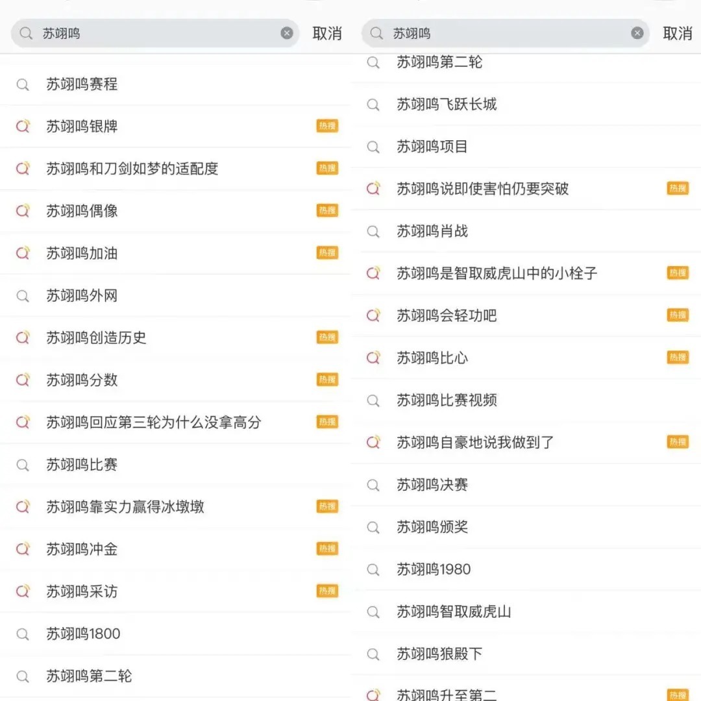The width and height of the screenshot is (701, 701).
Task: Click the search icon beside 苏翊鸣比赛
Action: tap(23, 465)
